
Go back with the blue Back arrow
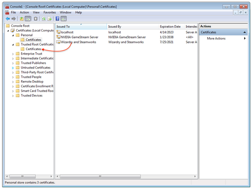(8, 19)
